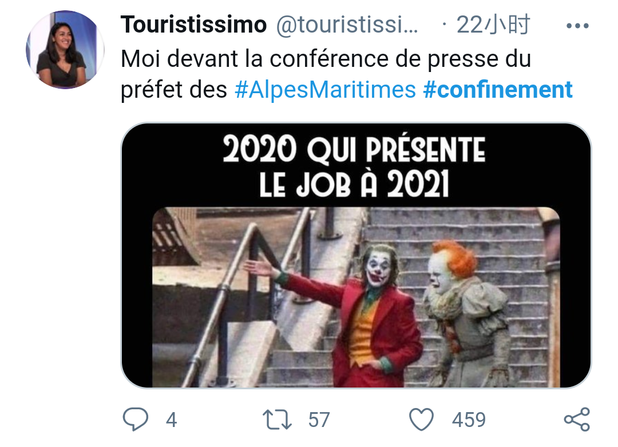Tap the reply count 4
The height and width of the screenshot is (447, 618).
tap(171, 420)
